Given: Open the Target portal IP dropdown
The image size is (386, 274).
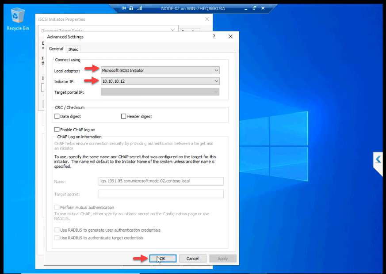Looking at the screenshot, I should (160, 92).
